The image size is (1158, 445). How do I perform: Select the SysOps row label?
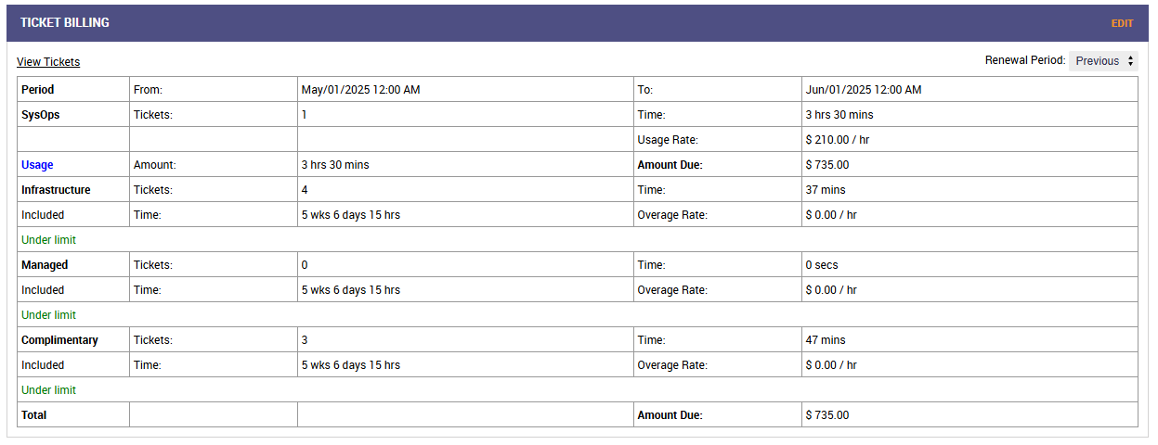tap(41, 115)
